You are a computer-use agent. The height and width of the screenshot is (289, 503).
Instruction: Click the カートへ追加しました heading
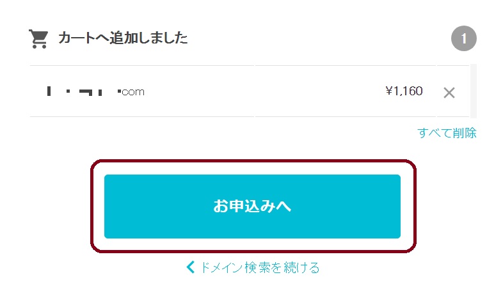tap(123, 38)
